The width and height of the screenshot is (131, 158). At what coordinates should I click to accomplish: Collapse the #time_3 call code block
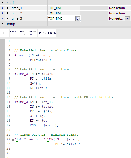tap(13, 102)
